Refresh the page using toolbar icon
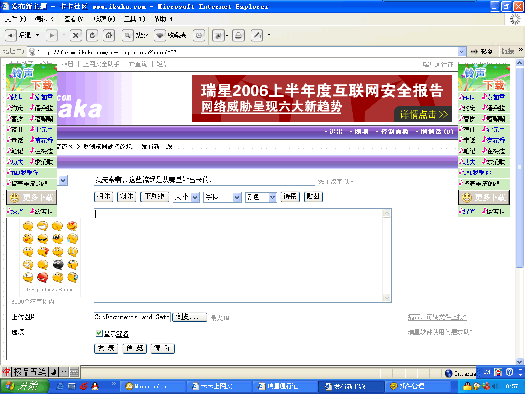Image resolution: width=525 pixels, height=394 pixels. [92, 35]
